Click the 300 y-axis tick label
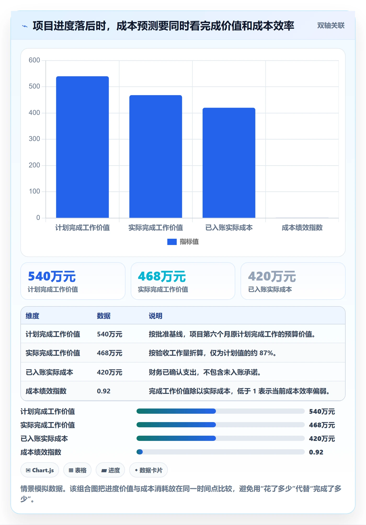 point(34,139)
